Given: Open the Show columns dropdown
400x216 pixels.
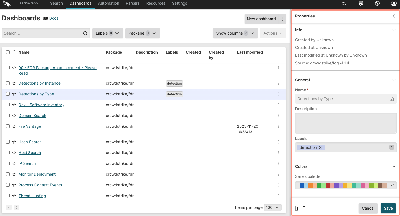Looking at the screenshot, I should [x=235, y=33].
